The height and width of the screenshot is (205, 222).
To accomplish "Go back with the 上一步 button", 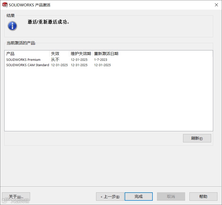I will (x=110, y=196).
